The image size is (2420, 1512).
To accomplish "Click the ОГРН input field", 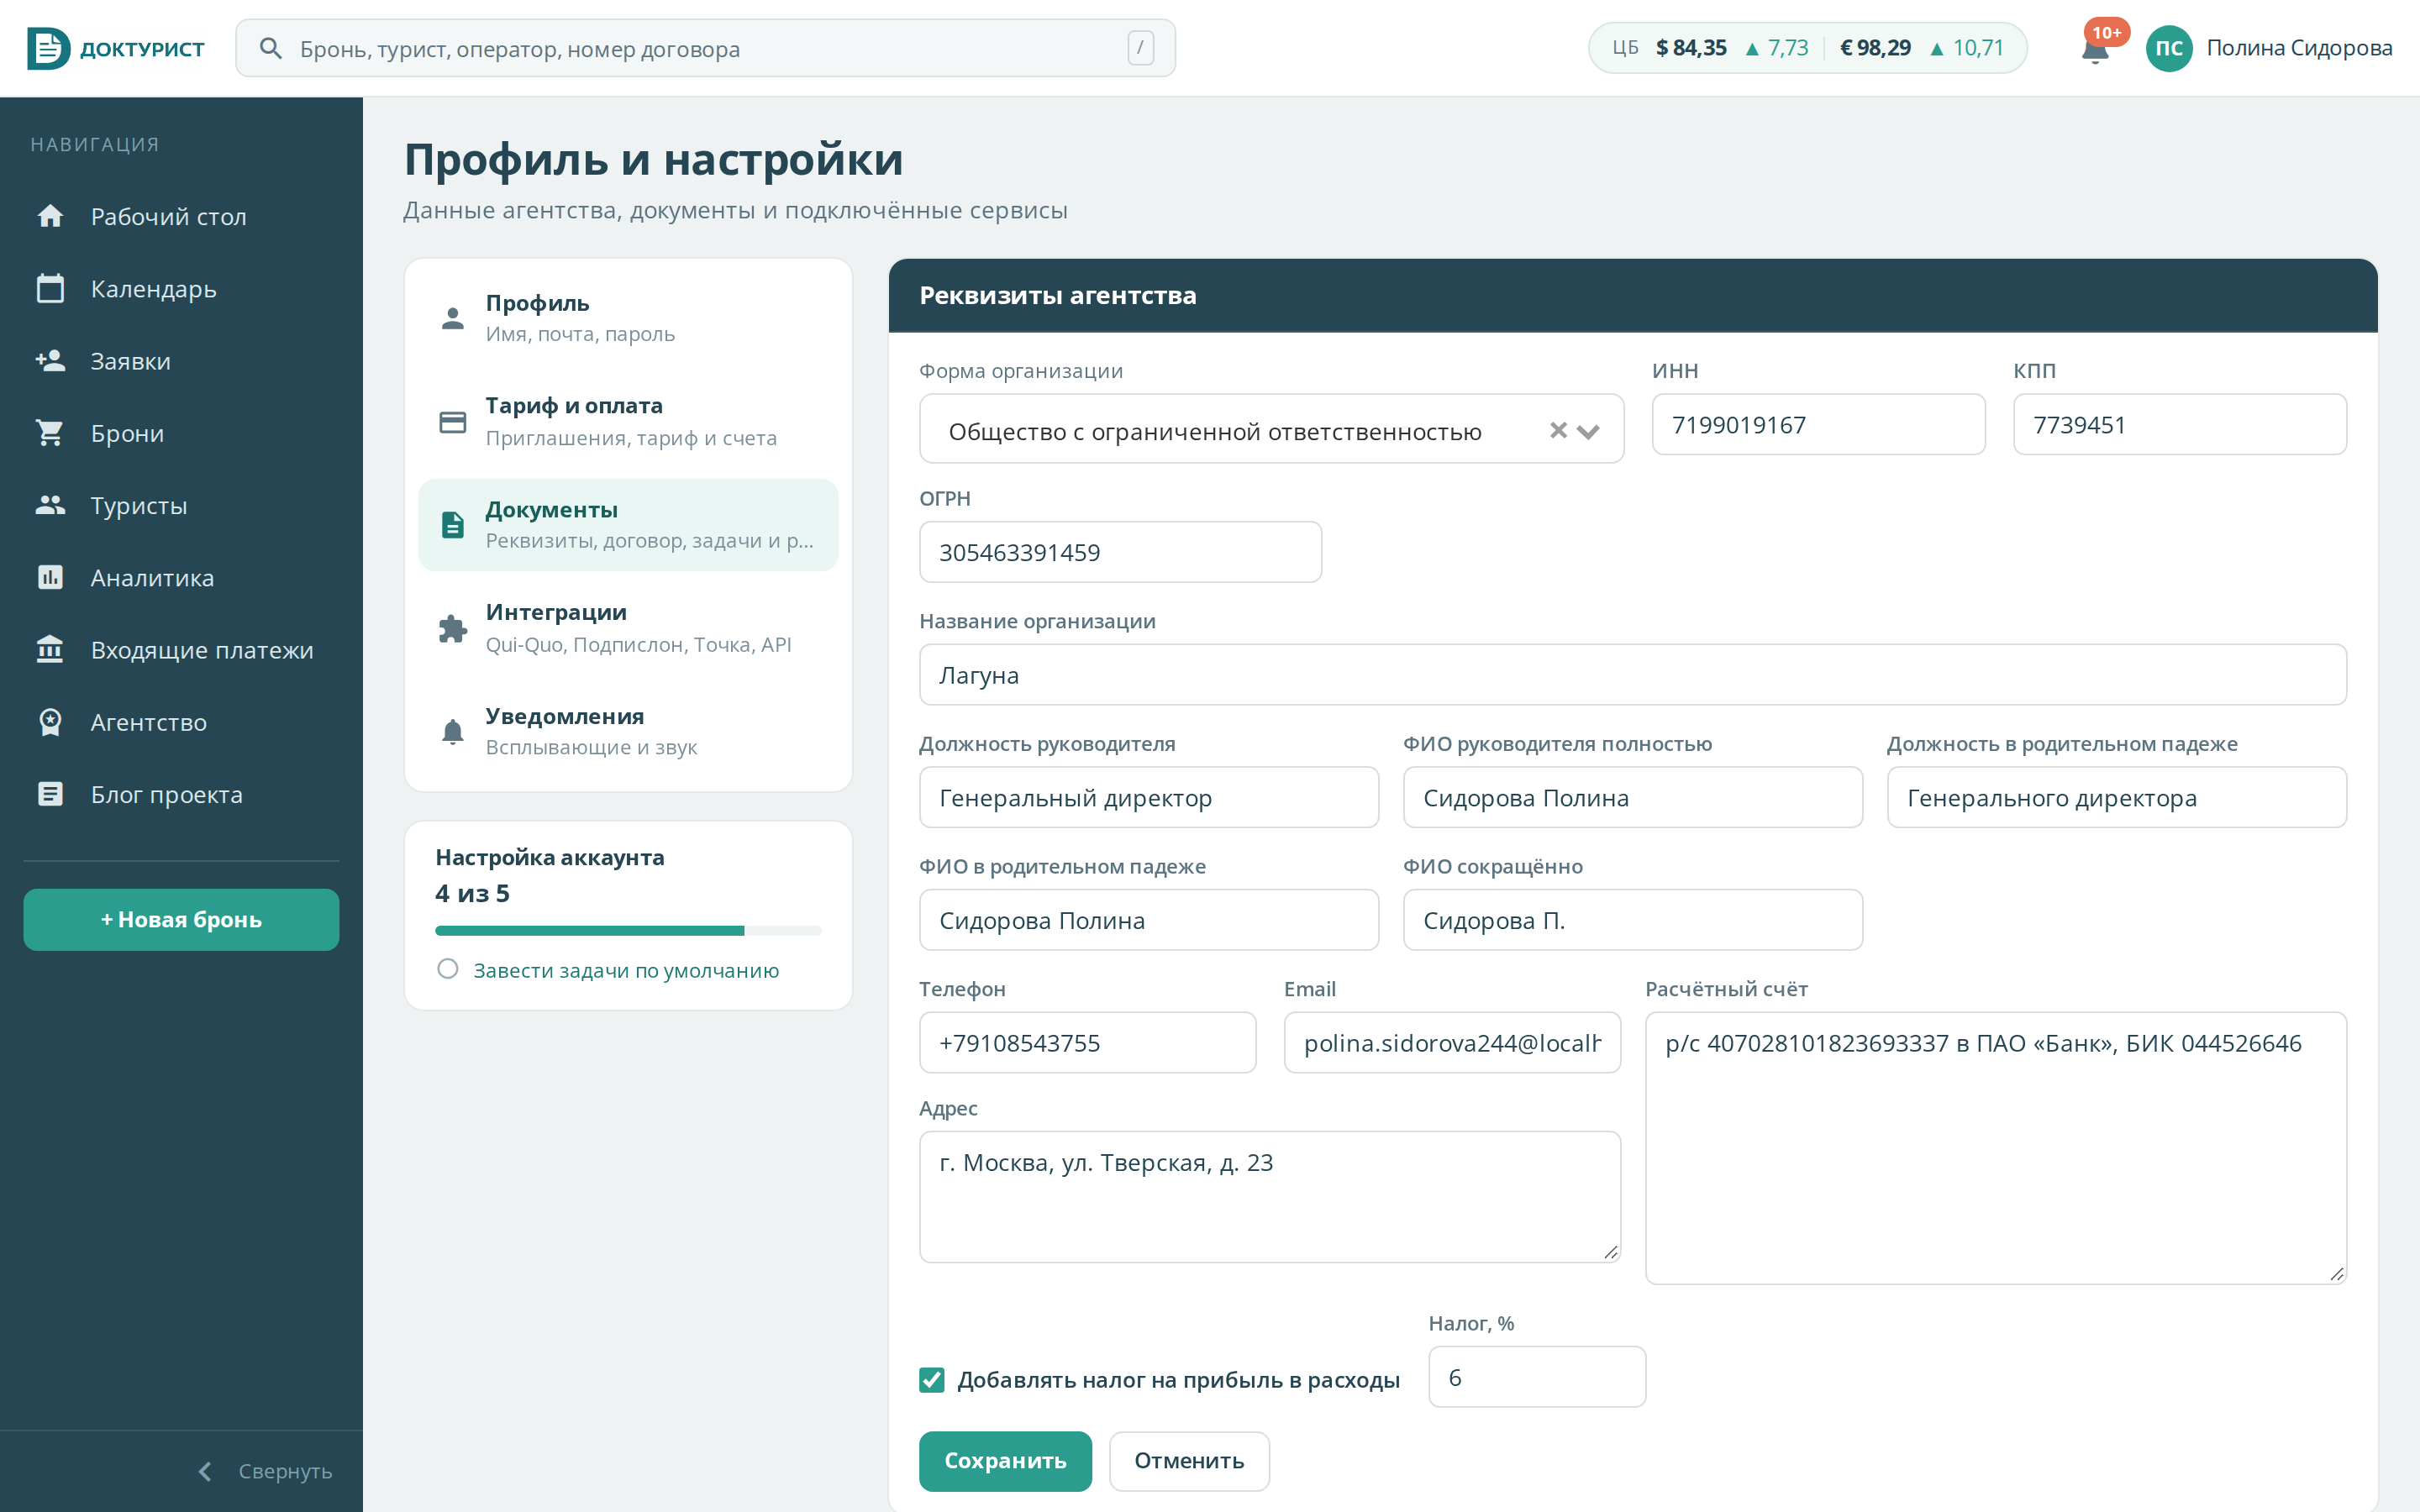I will point(1120,552).
